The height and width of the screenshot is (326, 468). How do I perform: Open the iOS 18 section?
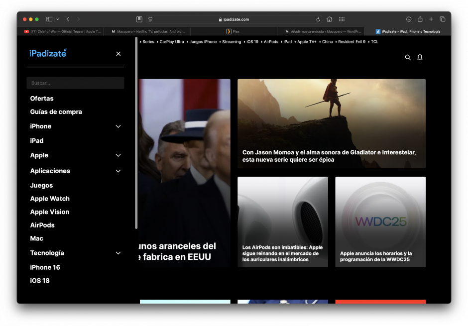(x=40, y=281)
